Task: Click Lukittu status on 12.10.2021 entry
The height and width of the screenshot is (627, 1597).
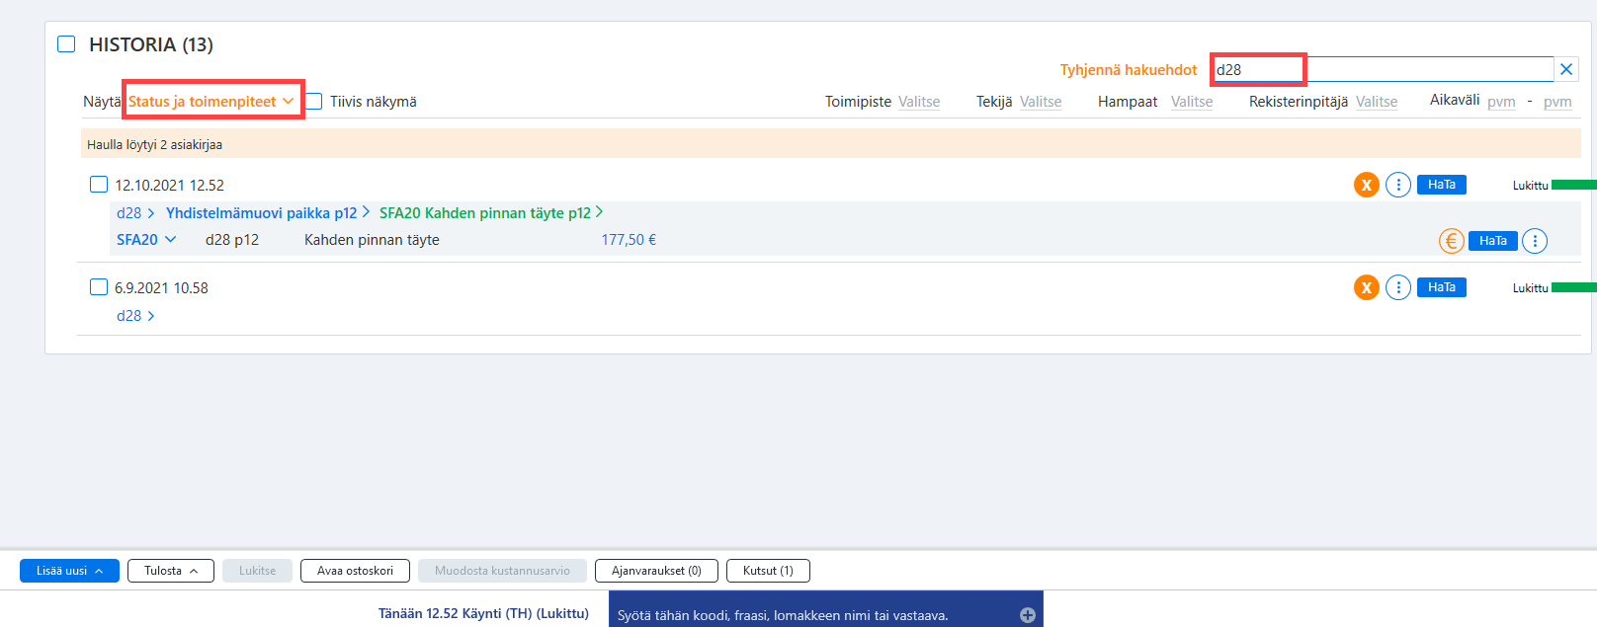Action: tap(1530, 186)
